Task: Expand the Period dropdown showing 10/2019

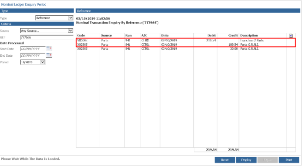Action: coord(43,62)
